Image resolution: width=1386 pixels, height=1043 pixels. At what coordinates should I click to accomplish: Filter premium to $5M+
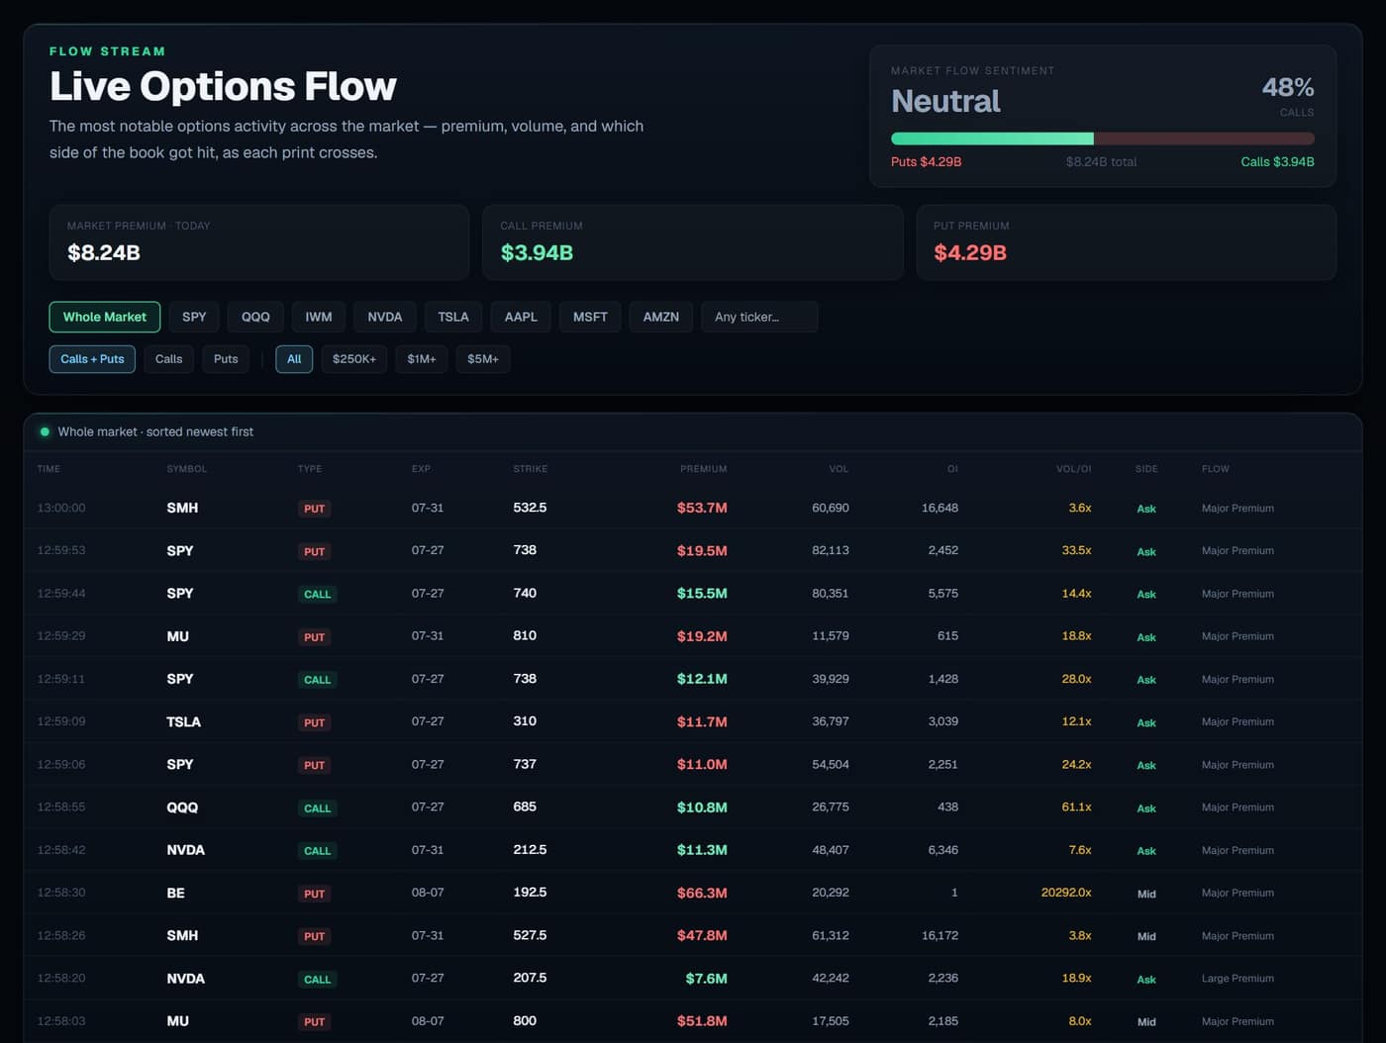(x=483, y=359)
